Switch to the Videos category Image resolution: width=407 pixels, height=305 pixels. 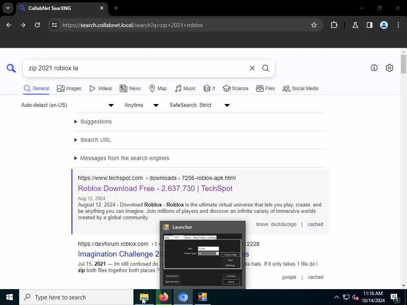coord(101,89)
